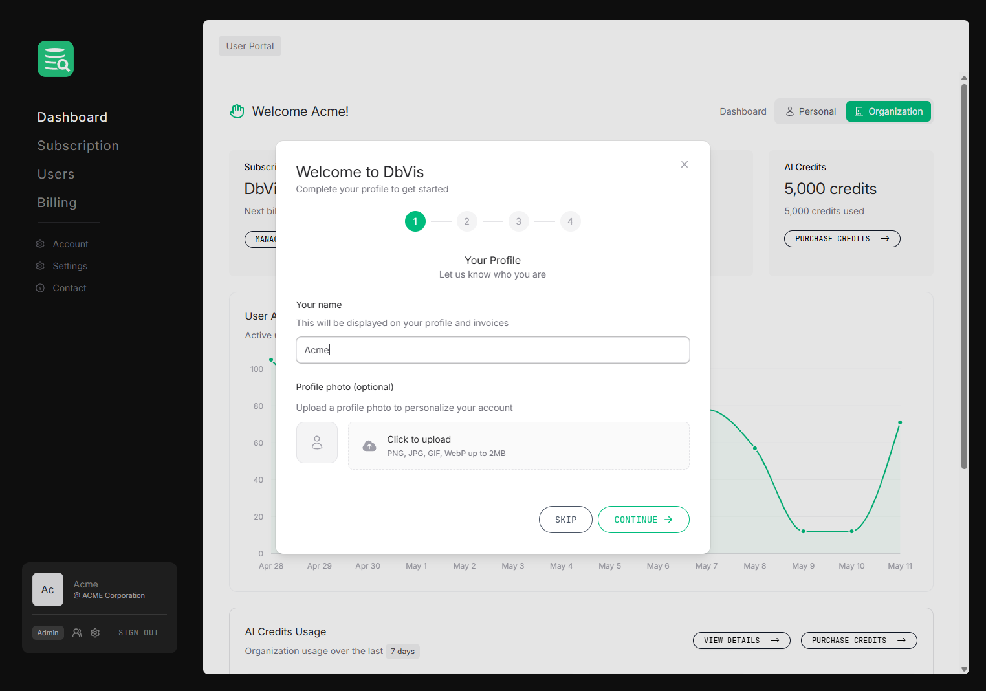Click the 'Welcome to DbVis' dialog heading

point(360,172)
